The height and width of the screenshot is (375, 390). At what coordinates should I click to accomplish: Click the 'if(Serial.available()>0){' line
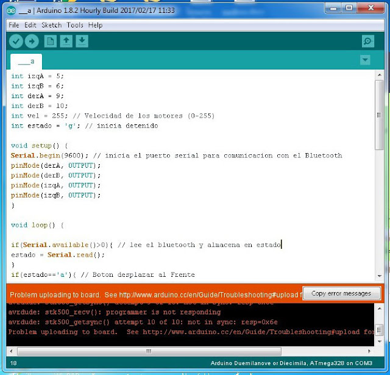click(x=146, y=245)
